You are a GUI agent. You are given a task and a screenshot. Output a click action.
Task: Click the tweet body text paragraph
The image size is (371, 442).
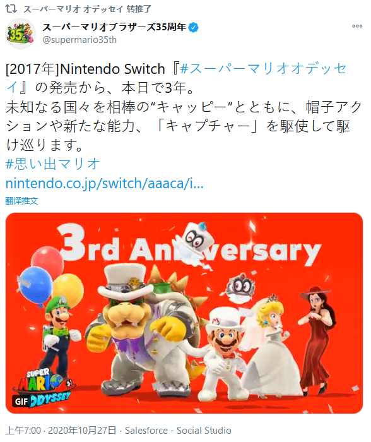pos(184,107)
